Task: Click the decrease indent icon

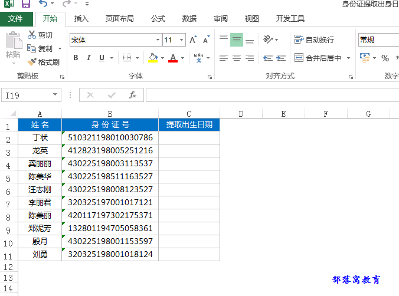Action: pyautogui.click(x=268, y=58)
